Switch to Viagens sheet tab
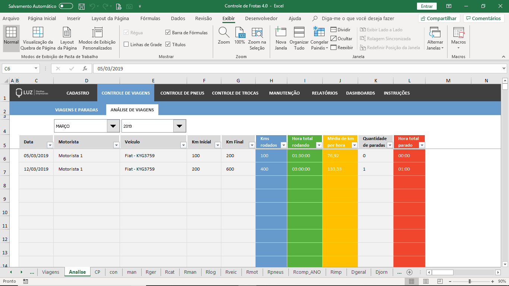 (x=51, y=272)
